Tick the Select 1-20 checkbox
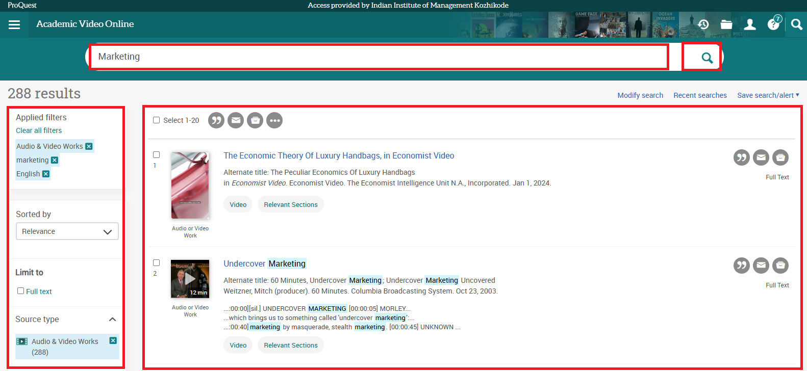 [157, 120]
